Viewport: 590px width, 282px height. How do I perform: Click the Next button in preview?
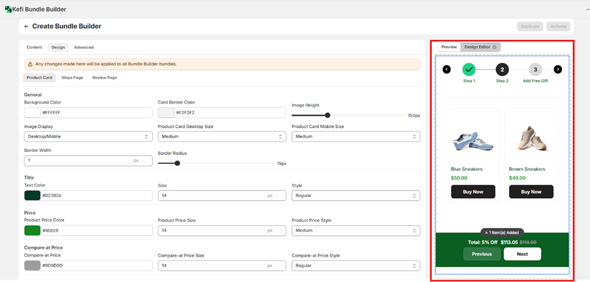(x=522, y=254)
